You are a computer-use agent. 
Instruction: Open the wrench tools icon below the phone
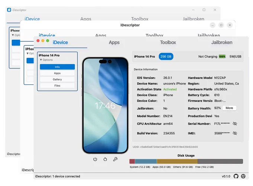click(115, 159)
